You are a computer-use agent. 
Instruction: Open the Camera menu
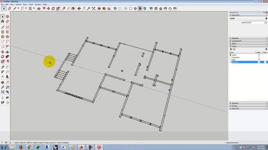18,5
